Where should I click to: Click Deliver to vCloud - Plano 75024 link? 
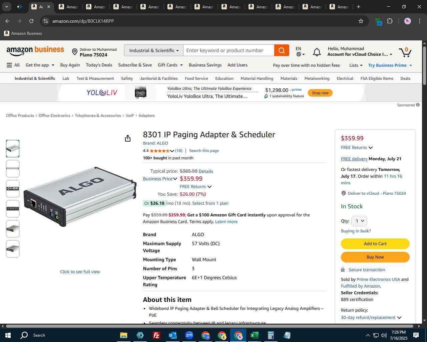coord(377,193)
